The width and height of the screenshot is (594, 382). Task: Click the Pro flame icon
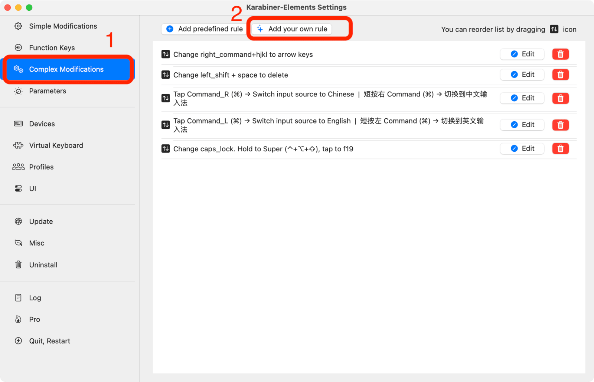click(18, 319)
